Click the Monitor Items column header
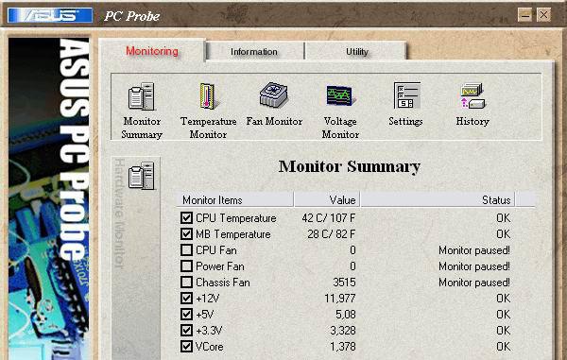Image resolution: width=567 pixels, height=360 pixels. [235, 200]
